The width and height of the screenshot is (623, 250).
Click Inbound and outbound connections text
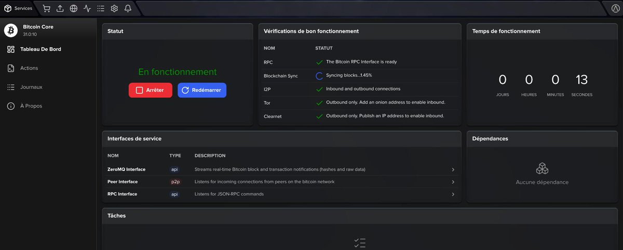[x=363, y=89]
